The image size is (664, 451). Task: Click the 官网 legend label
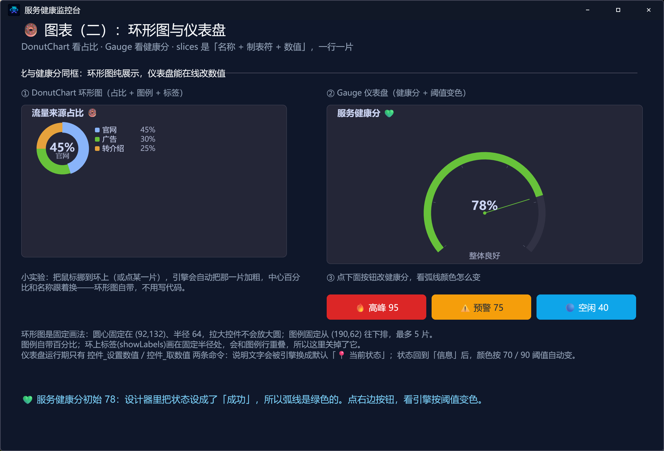click(x=110, y=130)
